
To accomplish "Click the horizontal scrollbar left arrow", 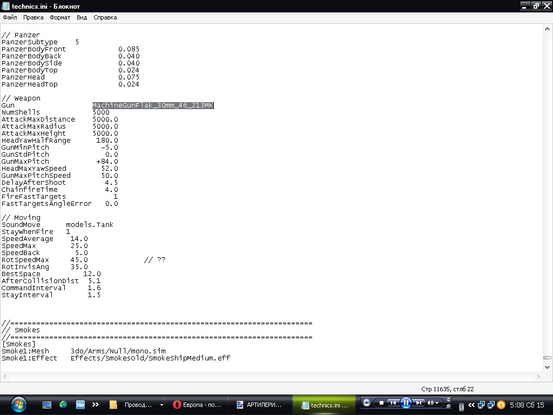I will click(x=5, y=377).
